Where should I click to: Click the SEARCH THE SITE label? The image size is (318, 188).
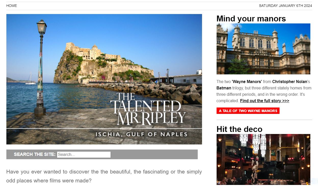click(35, 154)
